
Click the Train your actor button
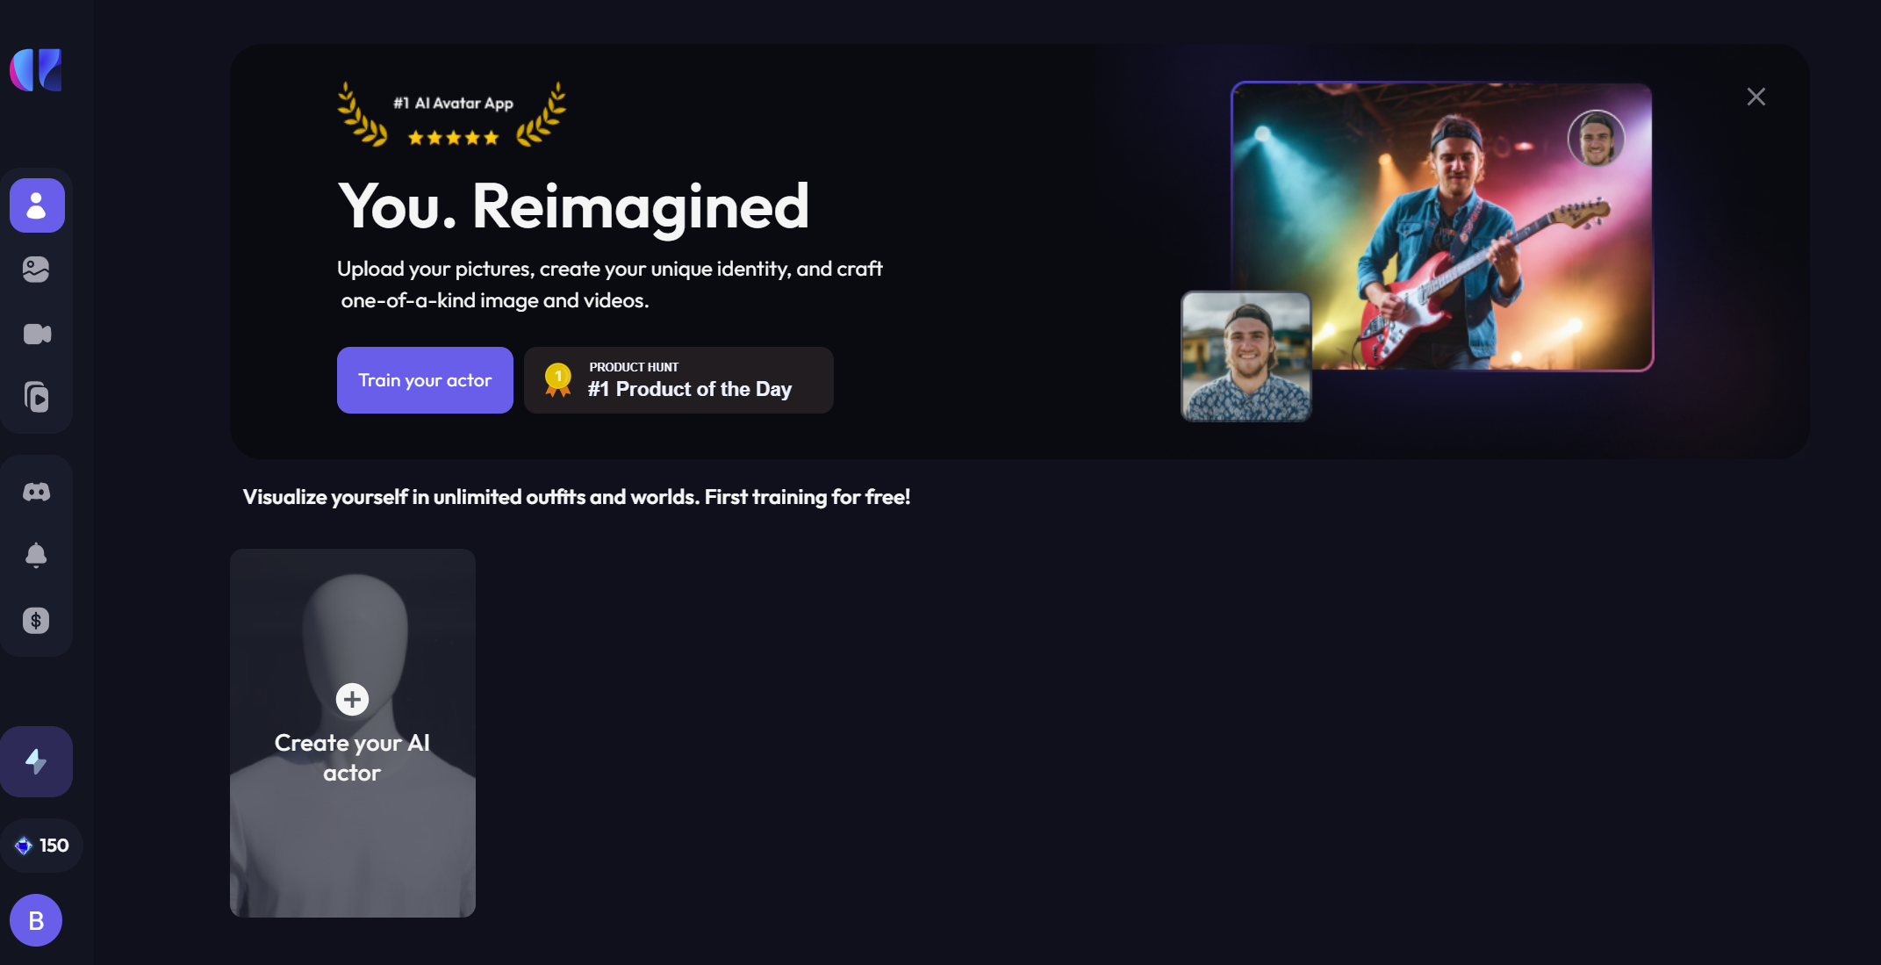[x=425, y=379]
